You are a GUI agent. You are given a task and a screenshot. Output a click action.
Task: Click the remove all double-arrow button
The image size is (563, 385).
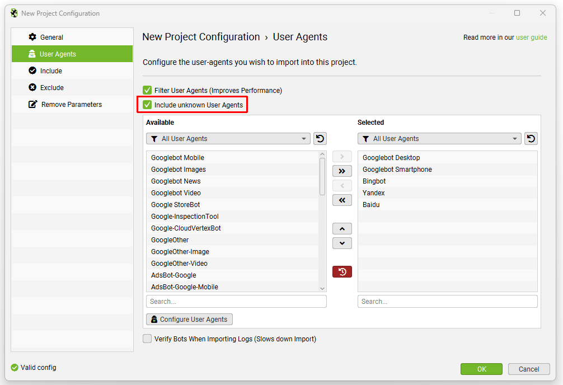(x=342, y=200)
